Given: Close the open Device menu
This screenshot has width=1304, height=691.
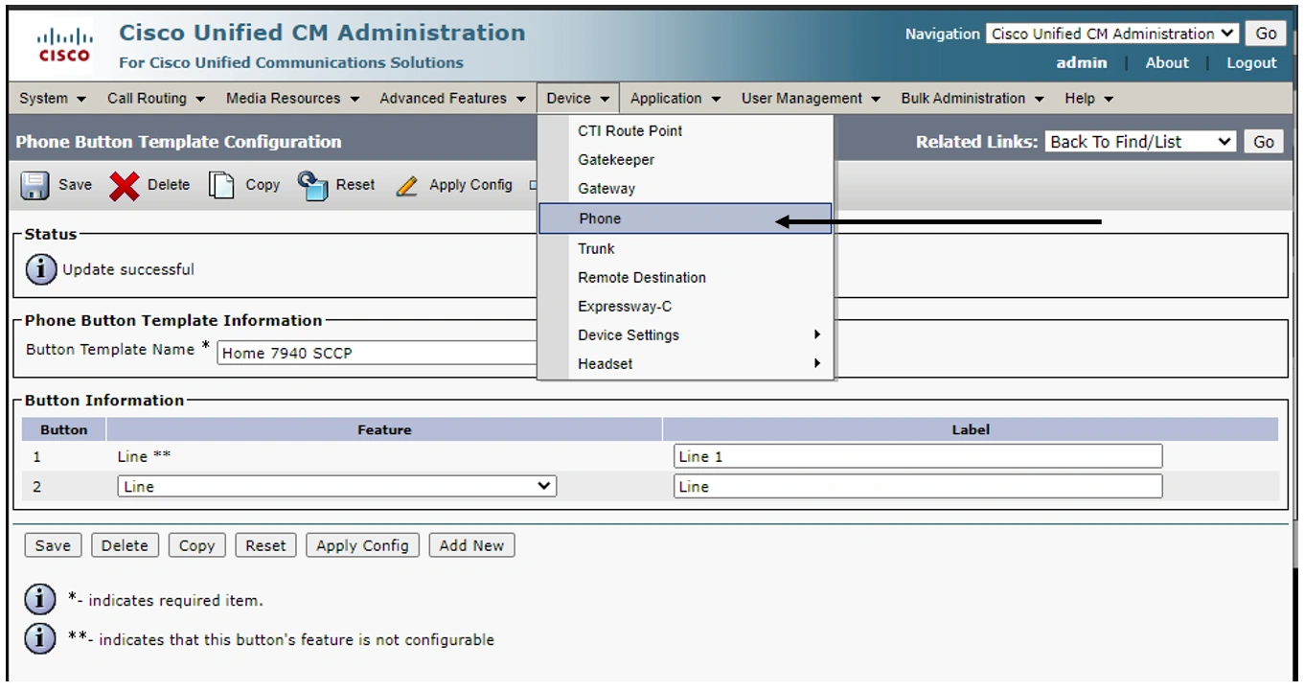Looking at the screenshot, I should tap(578, 99).
